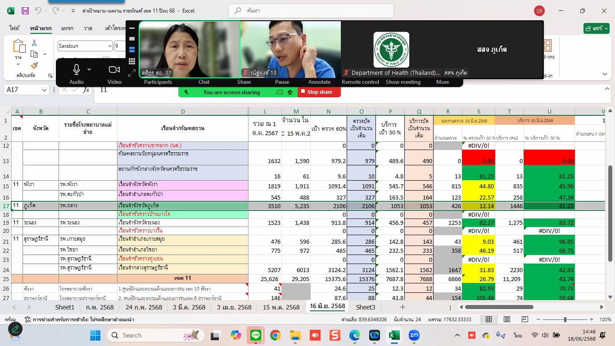Screen dimensions: 615x346
Task: Pause the Zoom screen share
Action: [282, 82]
